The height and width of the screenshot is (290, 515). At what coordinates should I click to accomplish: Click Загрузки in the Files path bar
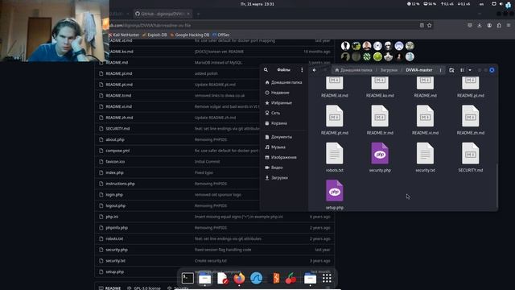(389, 70)
